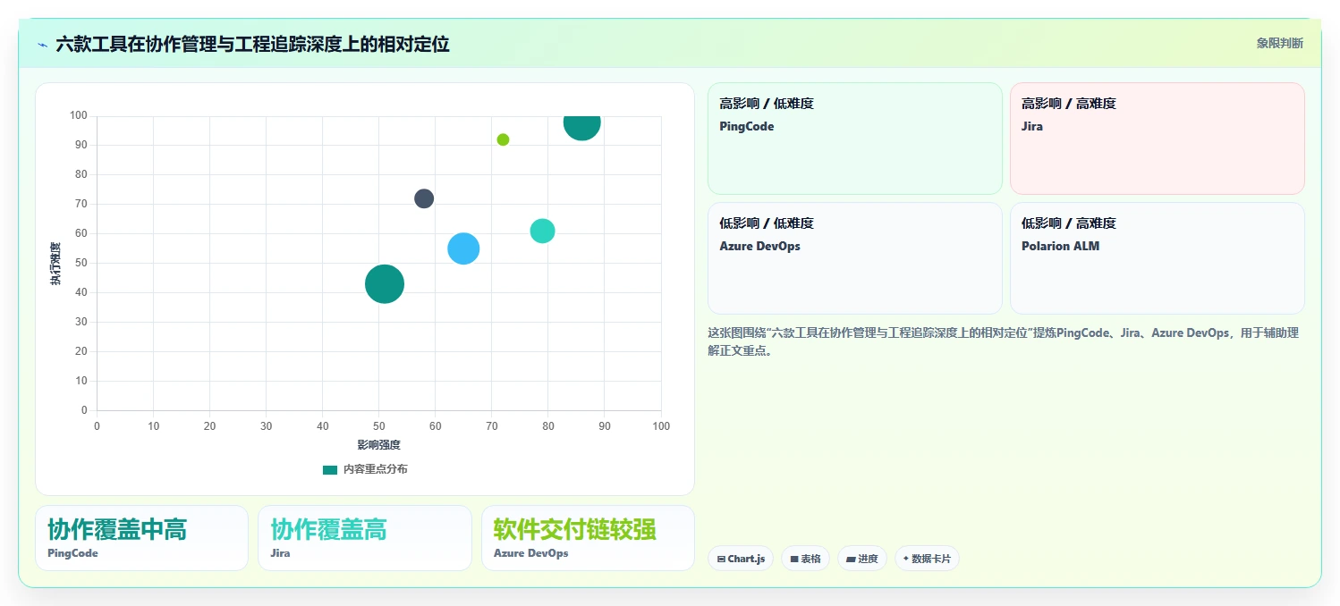Click the lightning icon beside the title
The height and width of the screenshot is (606, 1340).
42,45
